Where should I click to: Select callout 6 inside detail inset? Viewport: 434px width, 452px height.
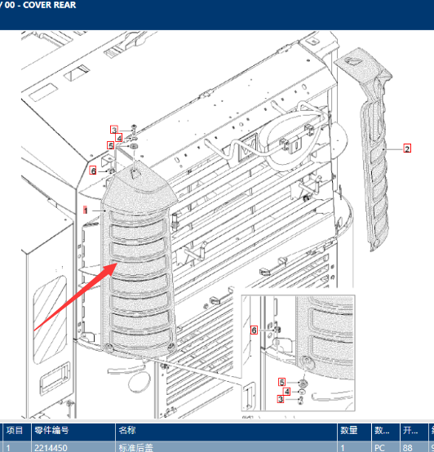point(254,330)
